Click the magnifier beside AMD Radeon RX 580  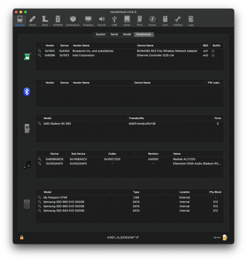coord(39,124)
